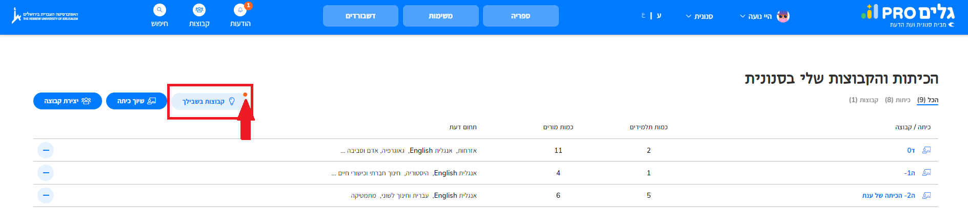This screenshot has width=968, height=208.
Task: Open the groups (קבוצות) icon in header
Action: click(199, 10)
